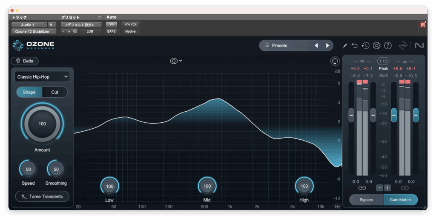Open the Ozone settings gear
The width and height of the screenshot is (436, 220).
coord(376,45)
